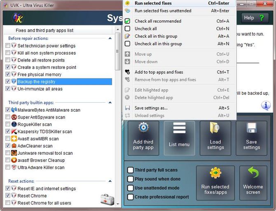This screenshot has width=276, height=211.
Task: Click the AdwCleaner bug icon
Action: coord(14,146)
